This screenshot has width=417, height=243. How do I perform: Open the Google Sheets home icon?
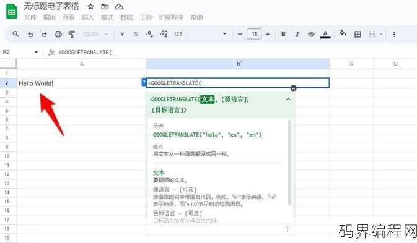12,12
